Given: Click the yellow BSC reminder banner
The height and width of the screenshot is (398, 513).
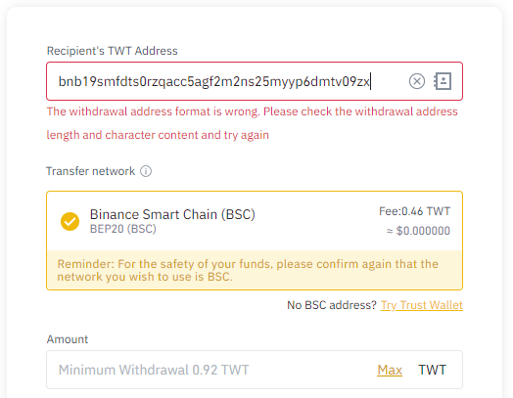Looking at the screenshot, I should [255, 270].
